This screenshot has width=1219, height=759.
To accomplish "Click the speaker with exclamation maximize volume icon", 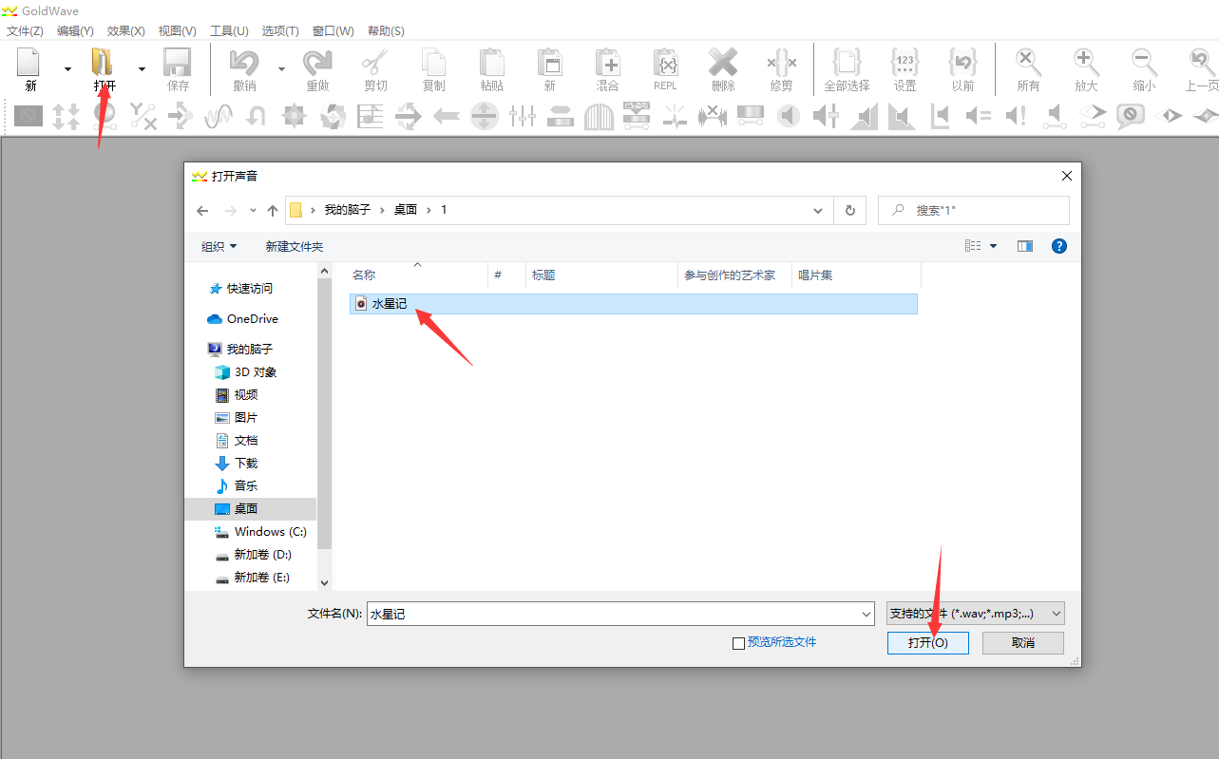I will 1016,117.
